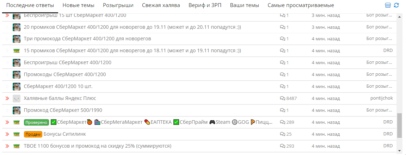Viewport: 406px width, 155px height.
Task: Click the 293 replies counter
Action: 287,146
